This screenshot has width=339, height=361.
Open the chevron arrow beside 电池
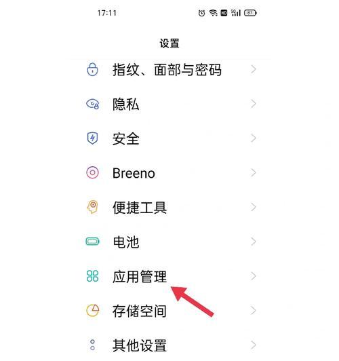pos(253,242)
